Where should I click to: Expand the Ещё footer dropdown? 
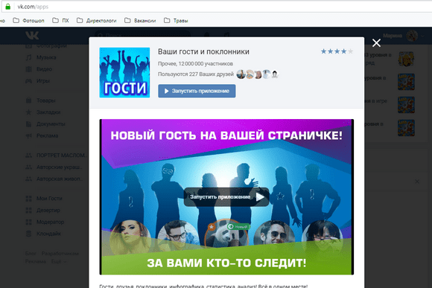pyautogui.click(x=59, y=261)
